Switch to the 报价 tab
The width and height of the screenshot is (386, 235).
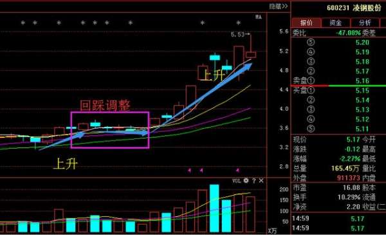(x=306, y=23)
